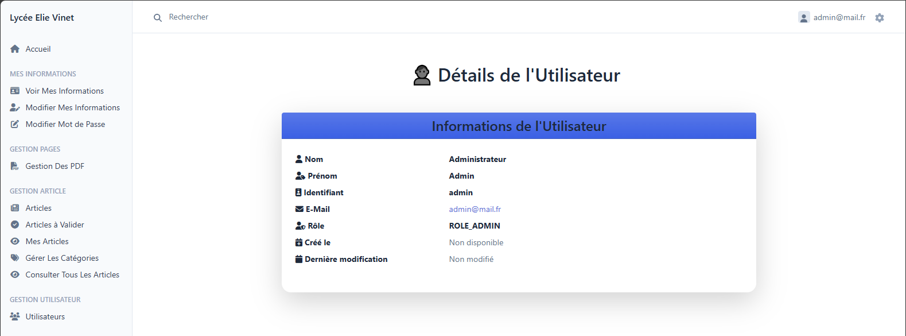Click the user-edit icon for Modifier Mes Informations
906x336 pixels.
15,107
